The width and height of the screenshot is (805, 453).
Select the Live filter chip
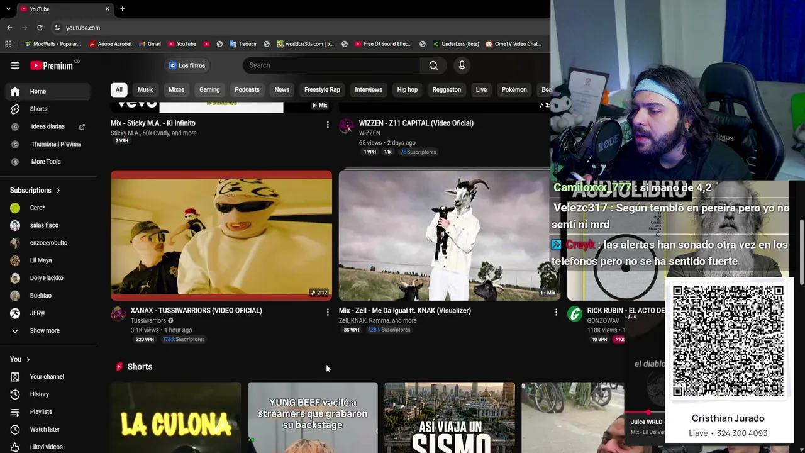[x=481, y=89]
